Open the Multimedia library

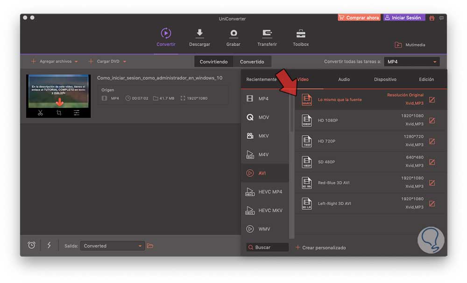(410, 45)
